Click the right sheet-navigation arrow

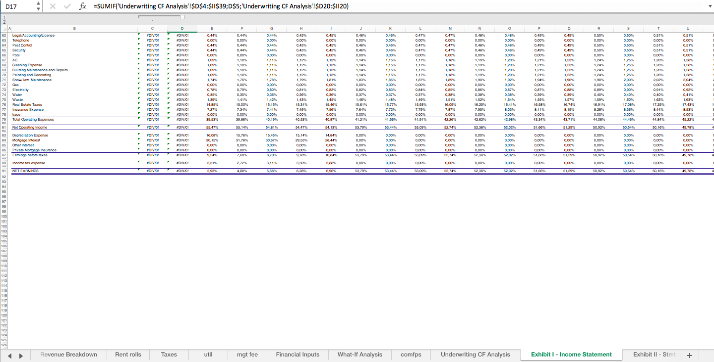20,355
